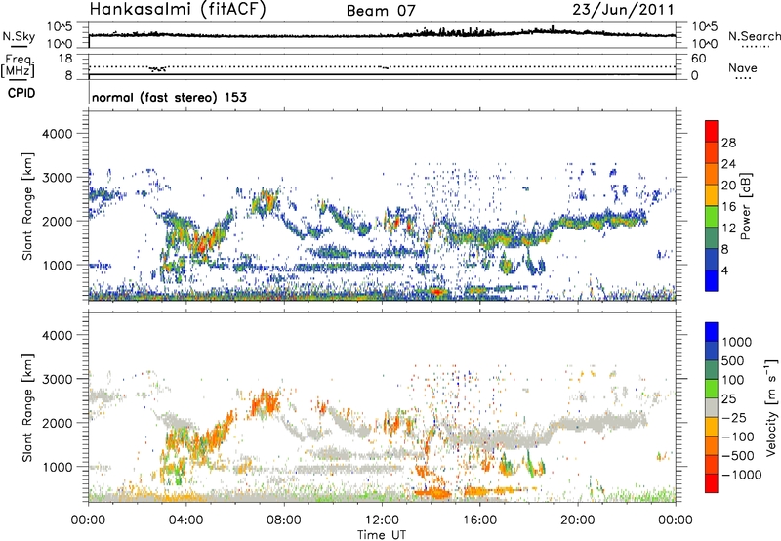Click the '20:00' time axis tick label
The width and height of the screenshot is (781, 541).
[x=577, y=520]
